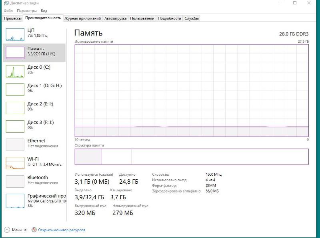
Task: Click Зарезервировано аппаратно value 56,0 МБ
Action: click(212, 191)
